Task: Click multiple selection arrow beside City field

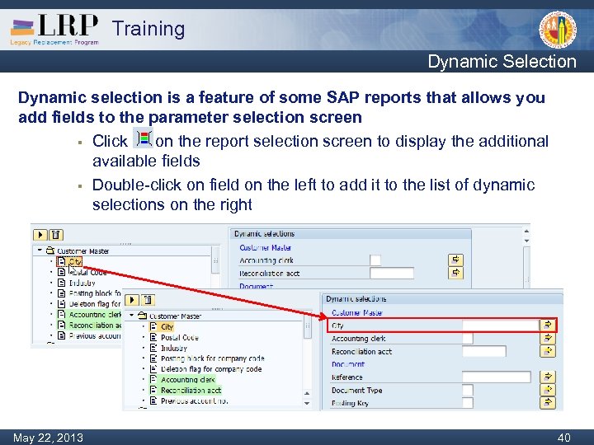Action: click(x=548, y=325)
